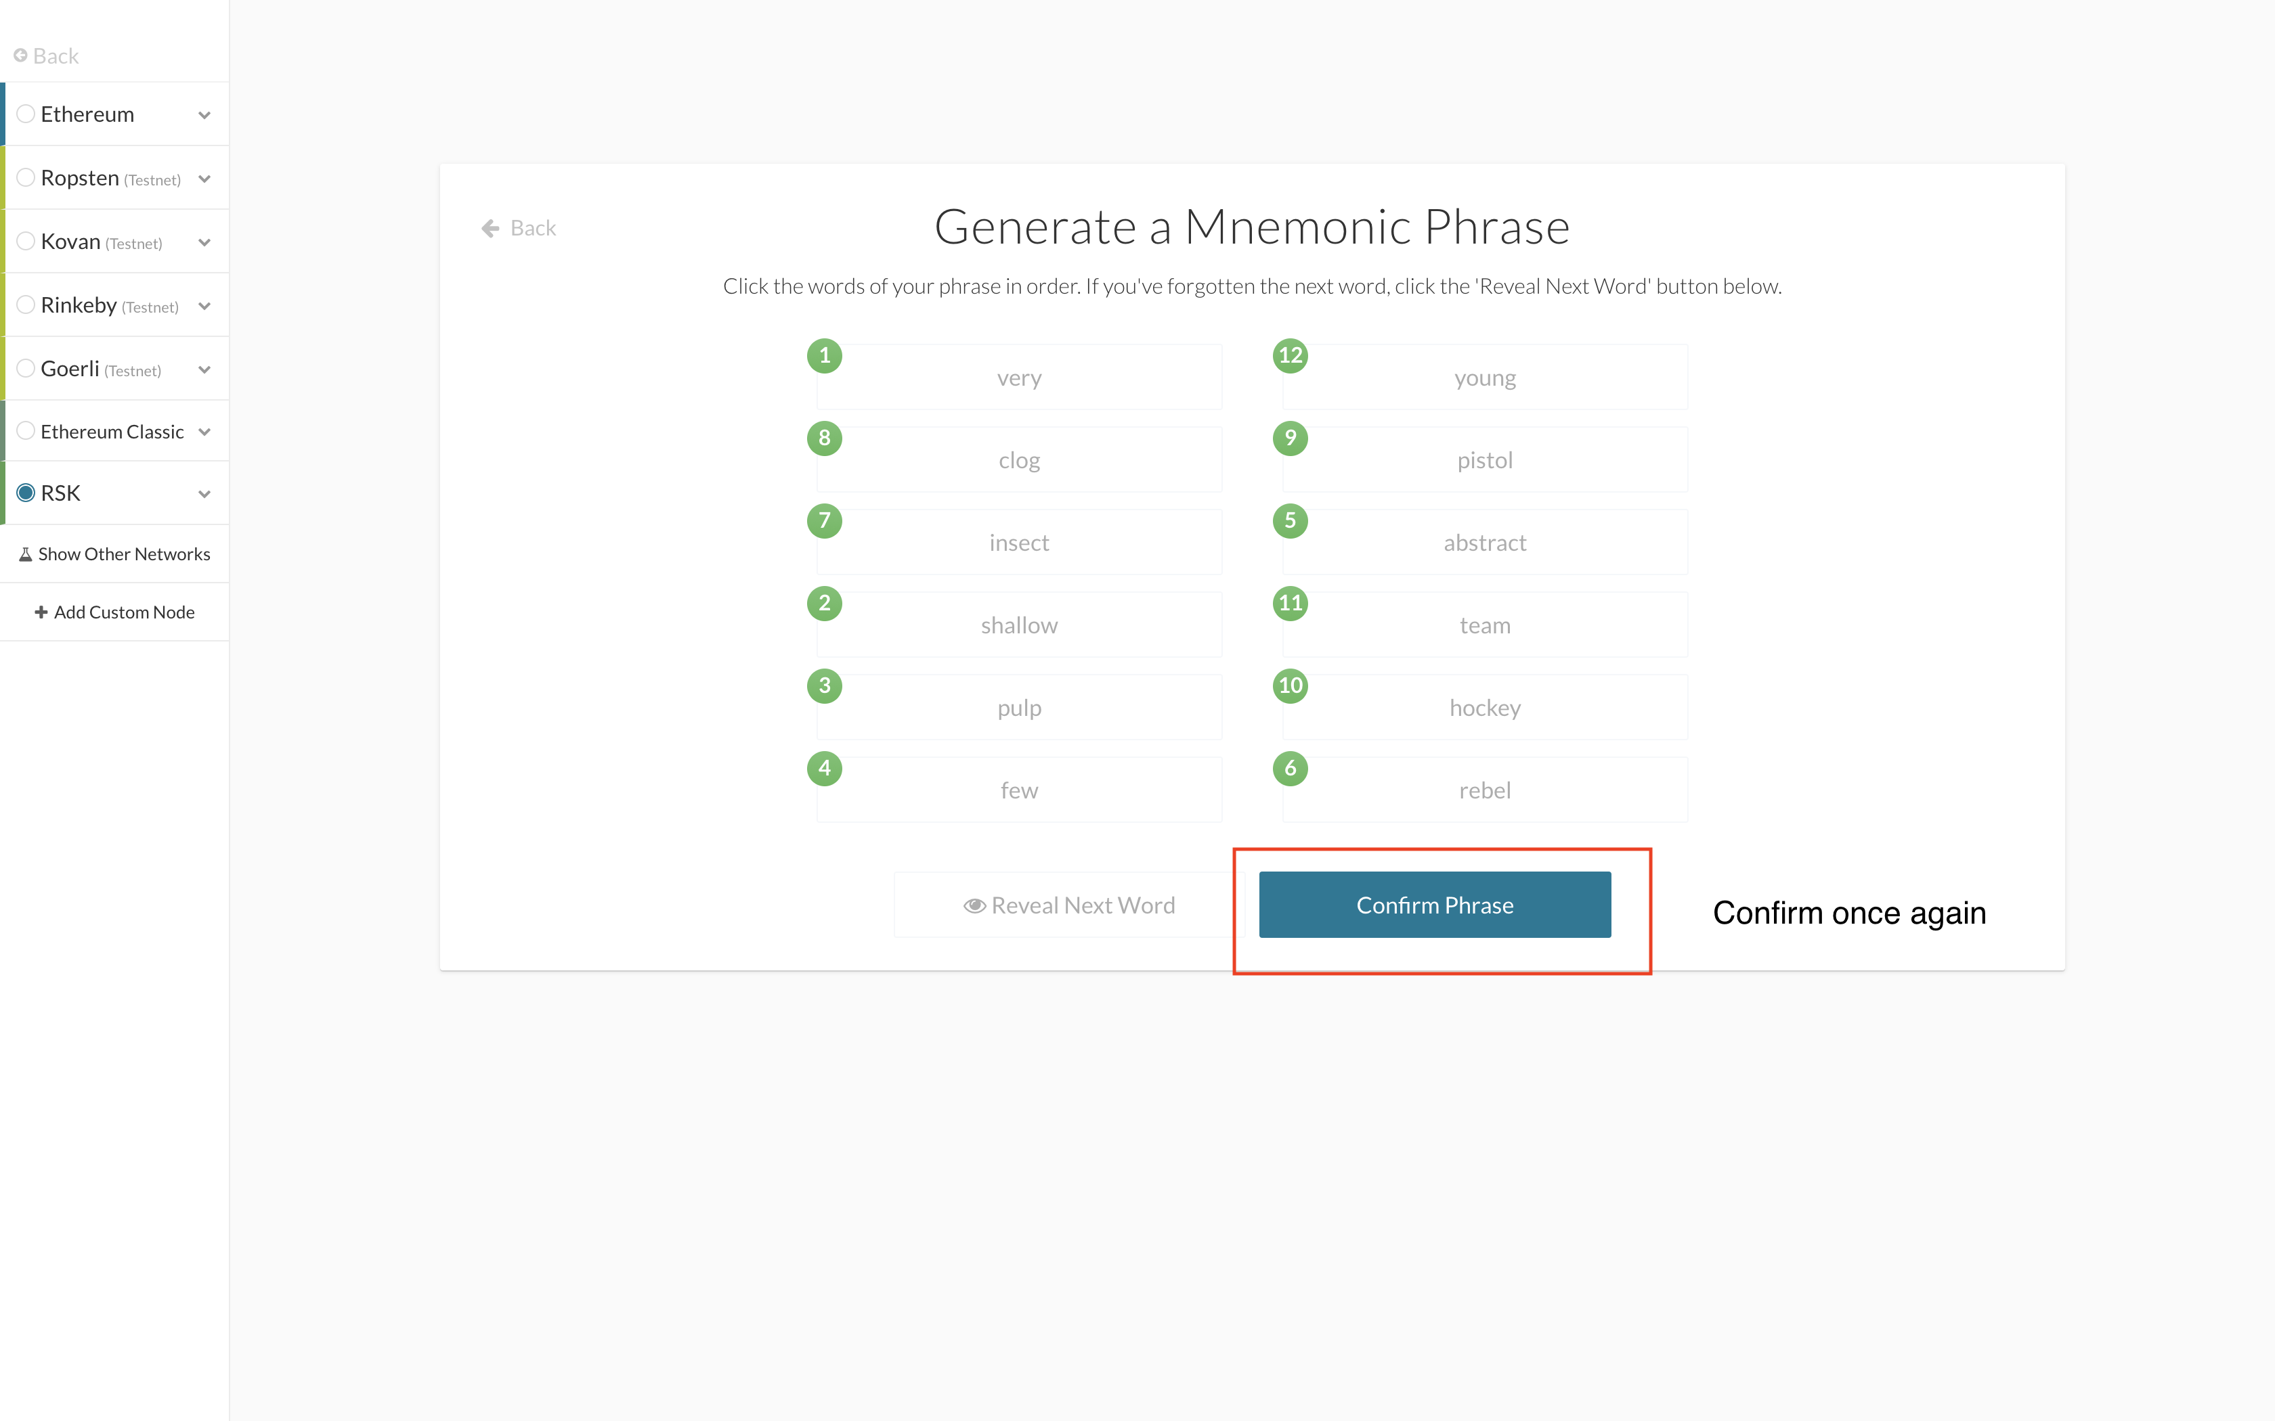Click the selected RSK radio button
This screenshot has width=2275, height=1421.
point(26,493)
